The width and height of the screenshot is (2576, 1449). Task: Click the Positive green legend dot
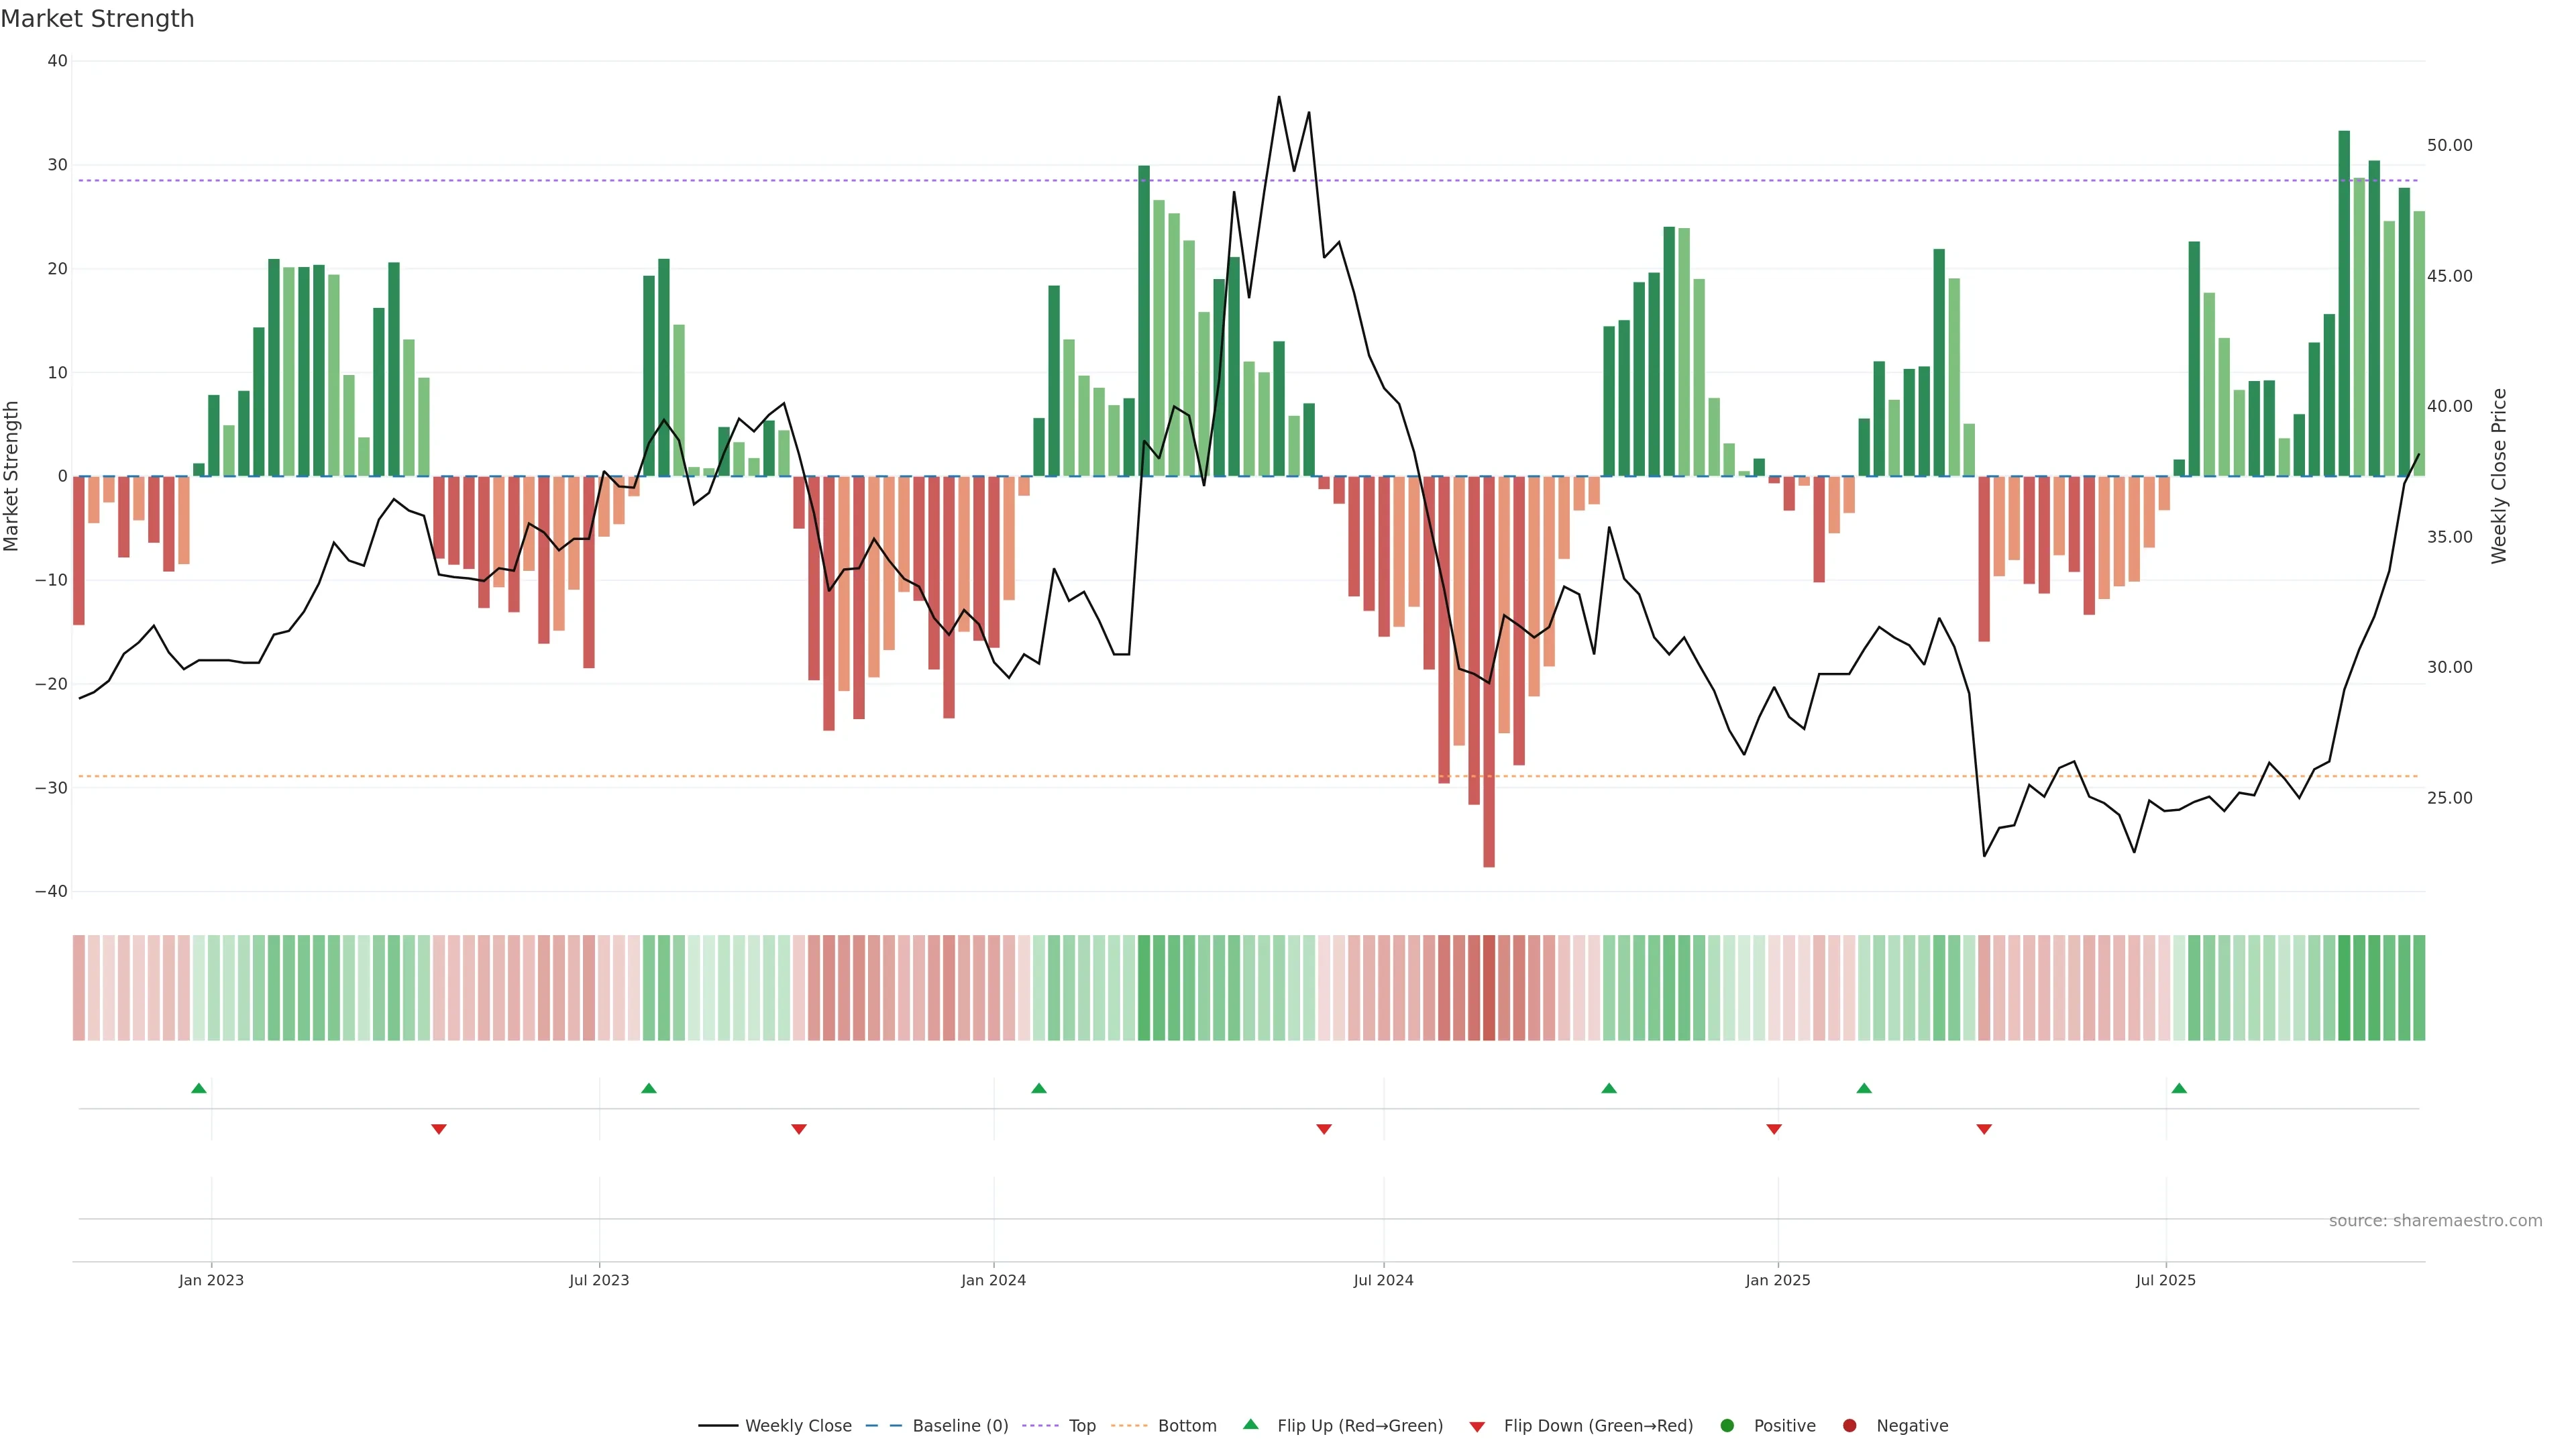(1727, 1426)
